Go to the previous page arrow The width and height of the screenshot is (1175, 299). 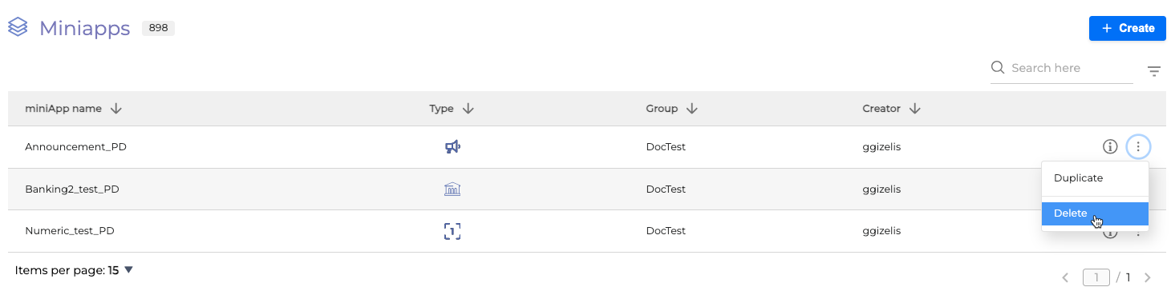(x=1065, y=277)
